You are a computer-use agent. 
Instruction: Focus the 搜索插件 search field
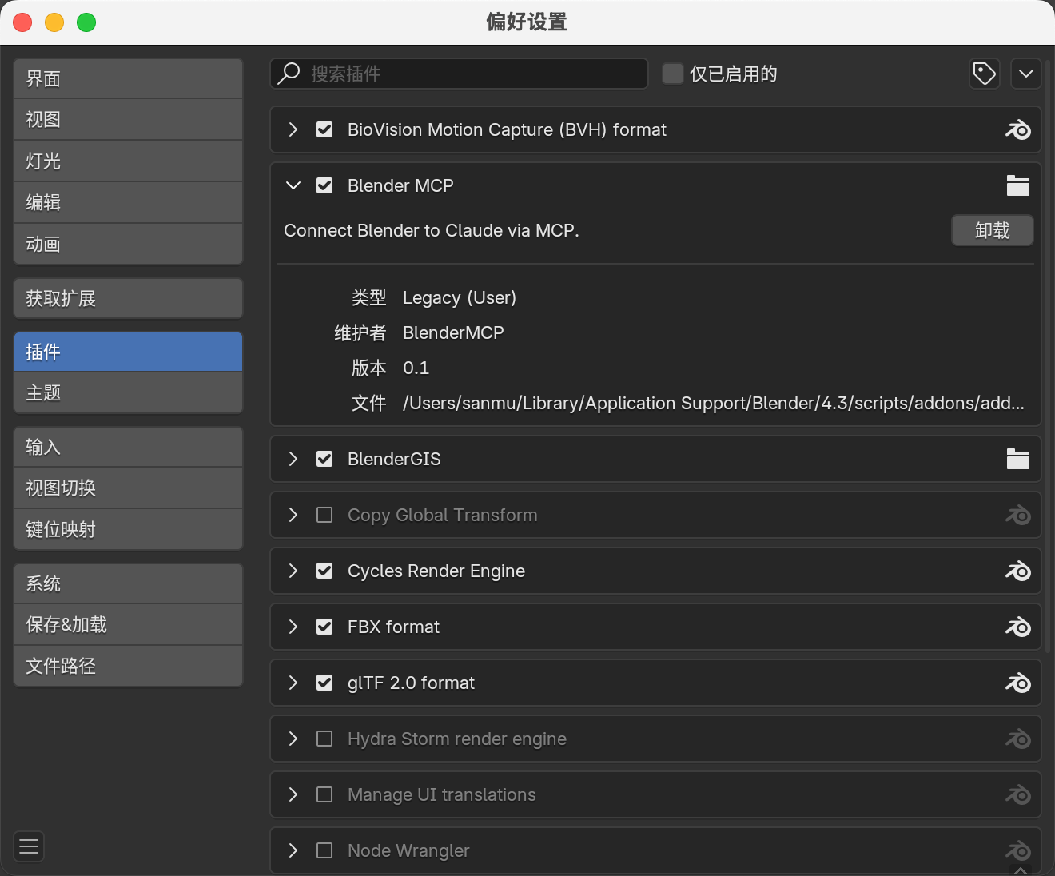click(x=459, y=74)
